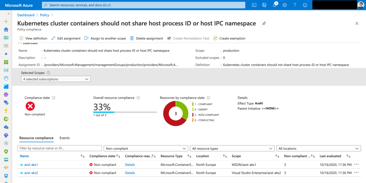Viewport: 366px width, 183px height.
Task: Open the feedback smiley icon
Action: (x=305, y=5)
